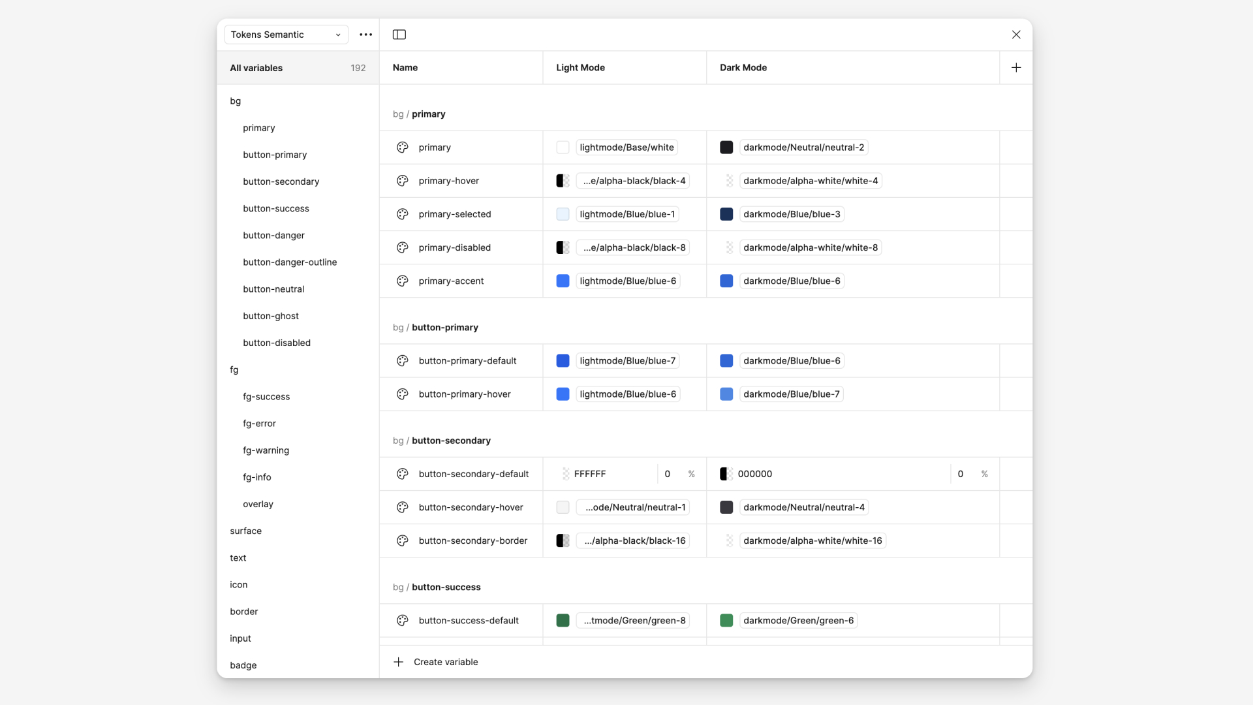Select button-danger-outline group in sidebar
The height and width of the screenshot is (705, 1253).
(x=290, y=262)
